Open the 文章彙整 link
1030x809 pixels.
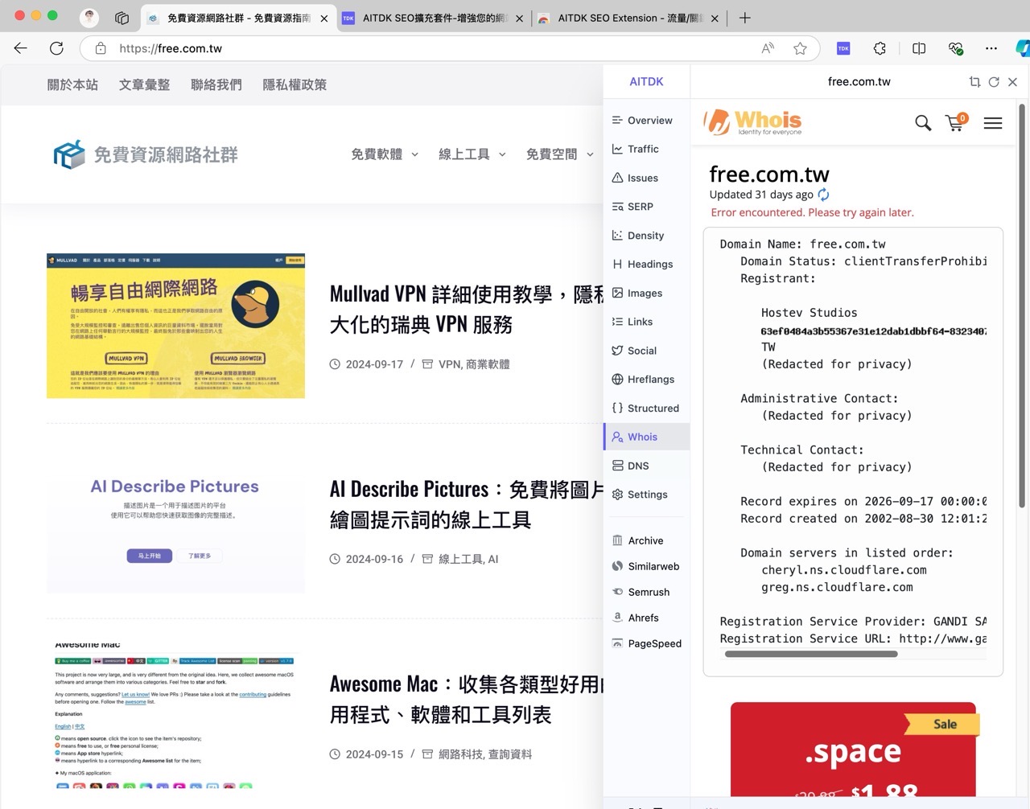click(144, 84)
